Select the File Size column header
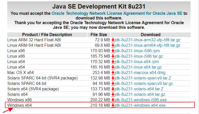 (99, 35)
